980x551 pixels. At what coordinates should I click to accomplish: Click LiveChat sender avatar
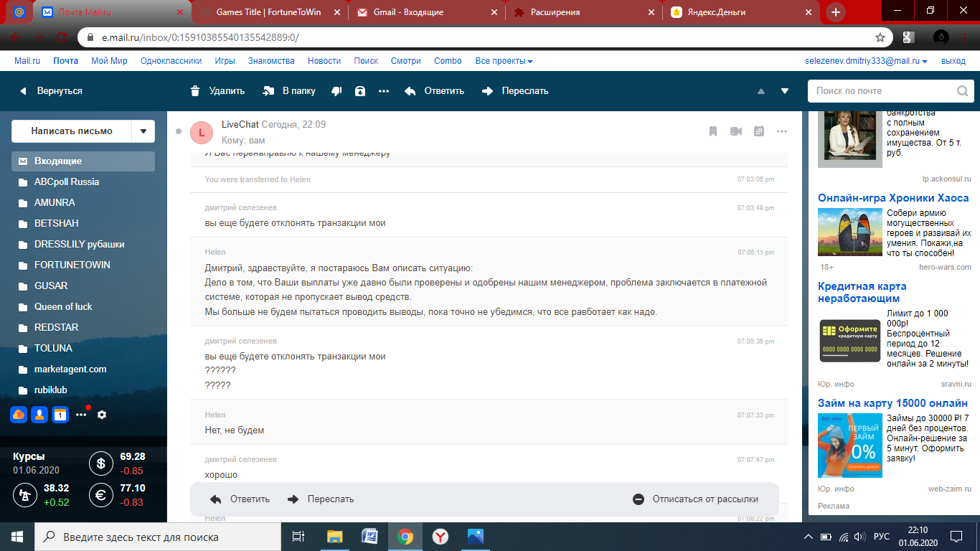202,132
